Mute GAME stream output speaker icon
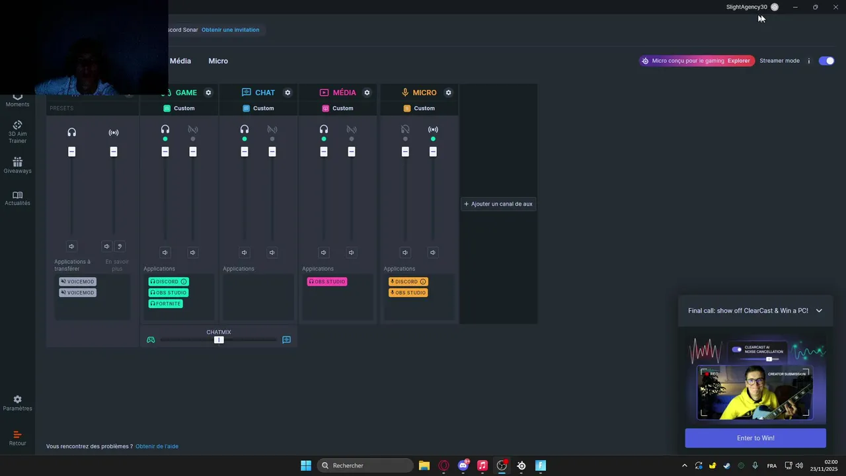Image resolution: width=846 pixels, height=476 pixels. (x=193, y=253)
